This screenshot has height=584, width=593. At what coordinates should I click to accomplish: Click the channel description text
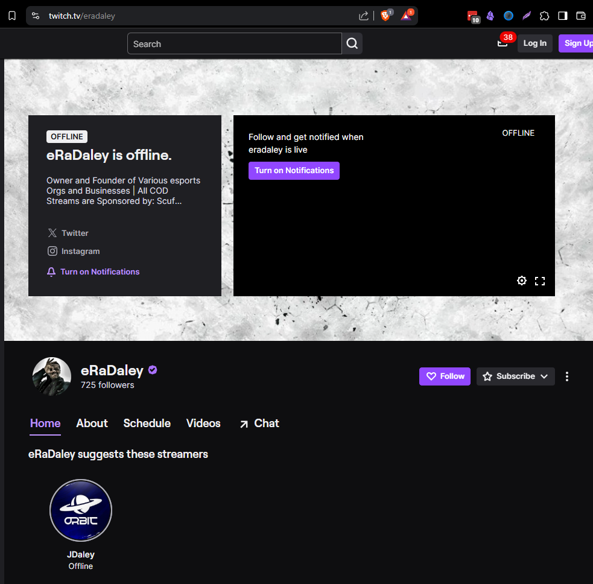pyautogui.click(x=123, y=191)
